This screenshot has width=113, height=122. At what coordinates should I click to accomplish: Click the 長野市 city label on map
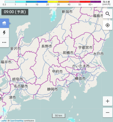[47, 46]
